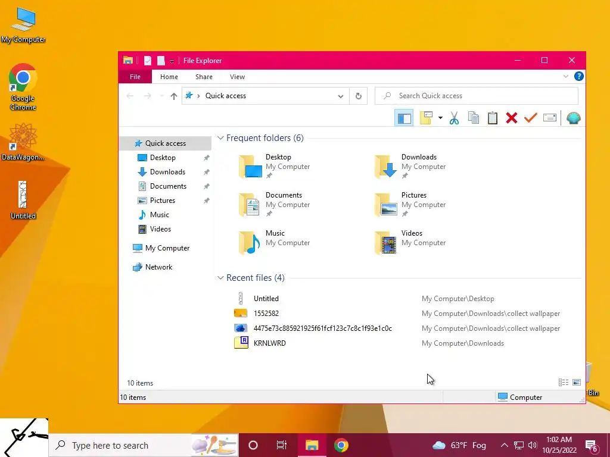Click the Quick access address bar text

tap(226, 96)
